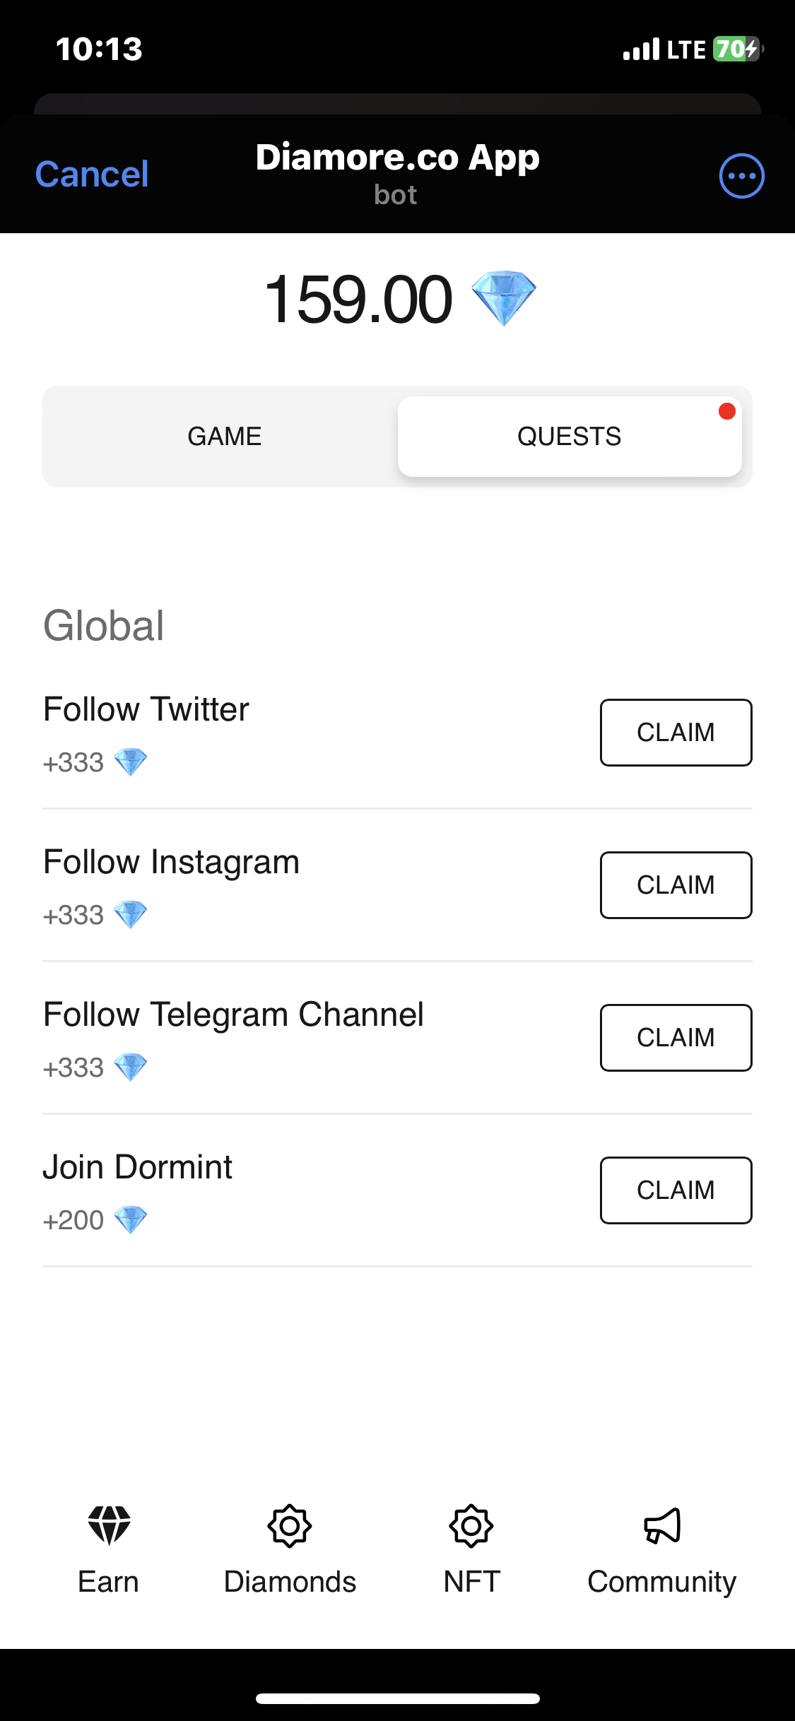795x1721 pixels.
Task: Tap the diamond icon under Follow Twitter
Action: (x=131, y=762)
